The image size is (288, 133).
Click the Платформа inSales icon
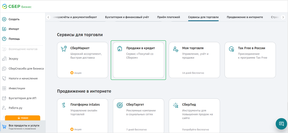[x=64, y=105]
